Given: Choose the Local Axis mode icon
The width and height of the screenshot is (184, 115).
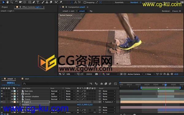Looking at the screenshot, I should click(x=72, y=2).
